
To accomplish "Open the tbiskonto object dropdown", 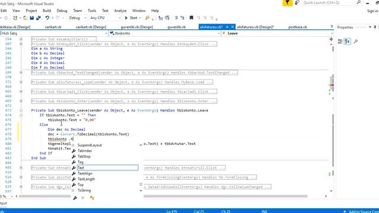I will pos(165,33).
